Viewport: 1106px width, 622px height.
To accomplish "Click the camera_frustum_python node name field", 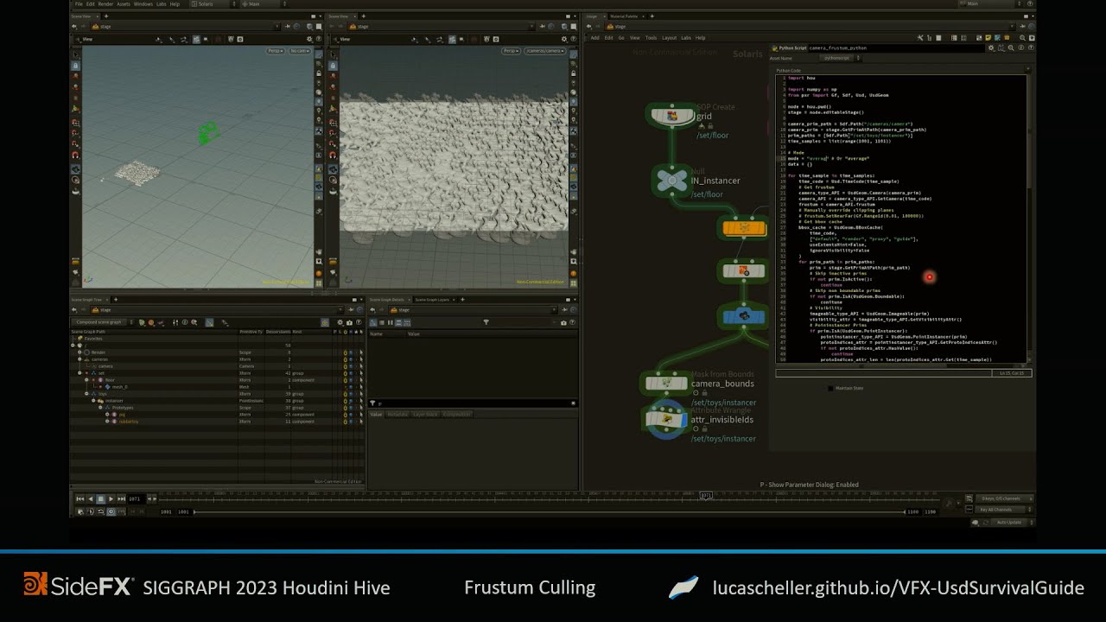I will click(x=896, y=48).
